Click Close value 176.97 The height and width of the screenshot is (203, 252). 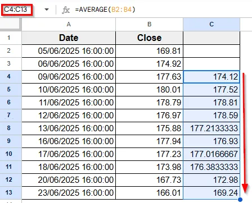(149, 116)
